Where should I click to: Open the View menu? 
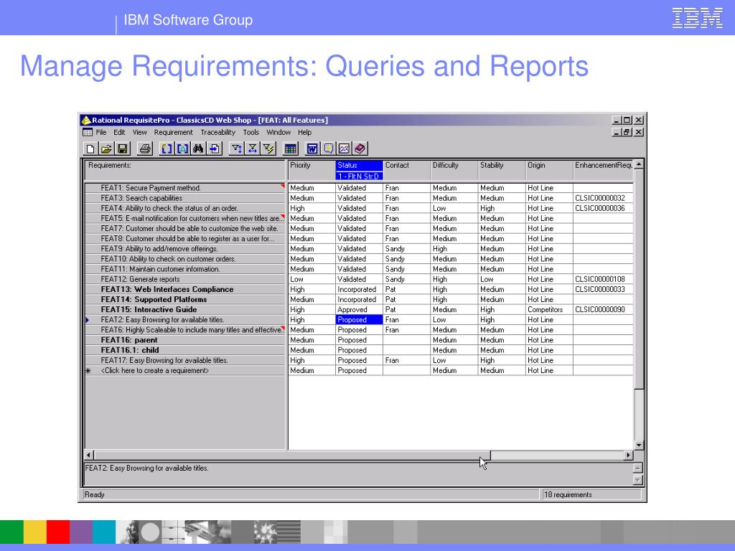(x=140, y=133)
